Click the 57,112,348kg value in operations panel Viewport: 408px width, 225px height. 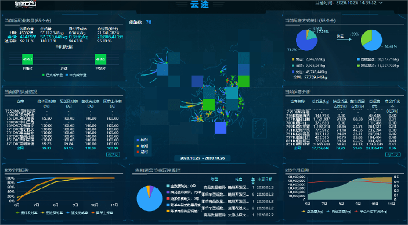[x=52, y=33]
